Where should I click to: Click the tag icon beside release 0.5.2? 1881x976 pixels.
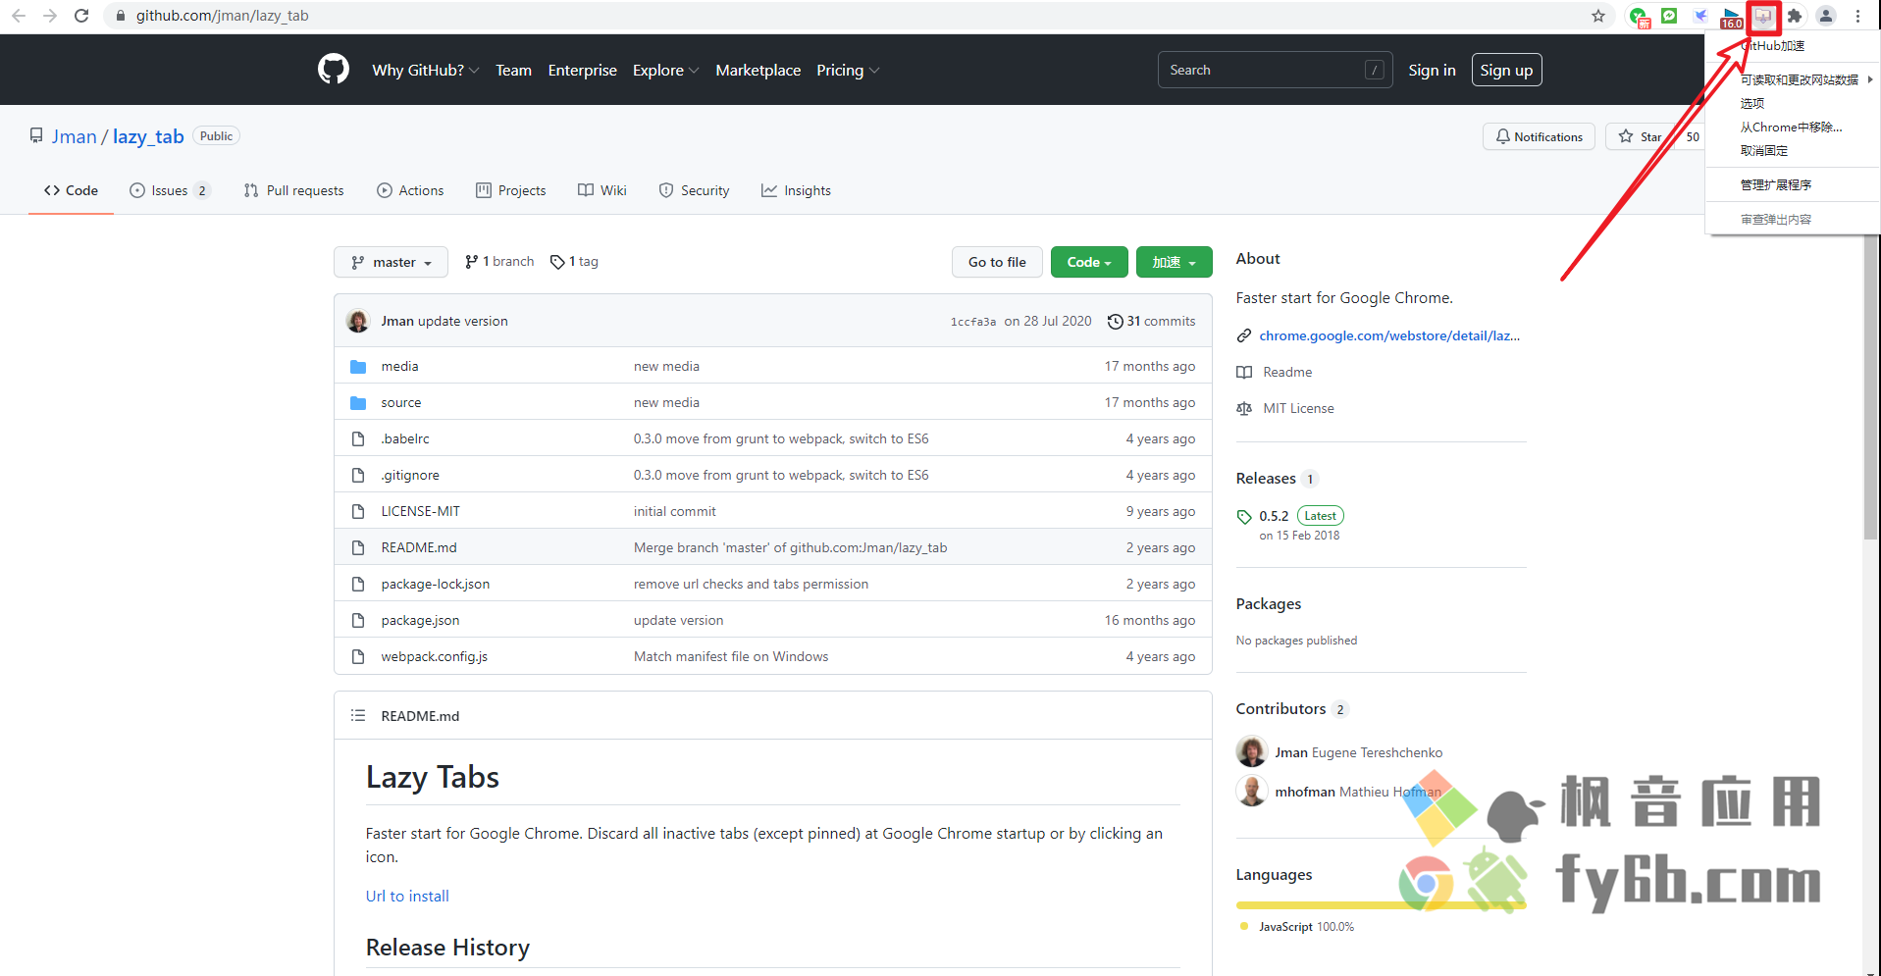[1244, 517]
